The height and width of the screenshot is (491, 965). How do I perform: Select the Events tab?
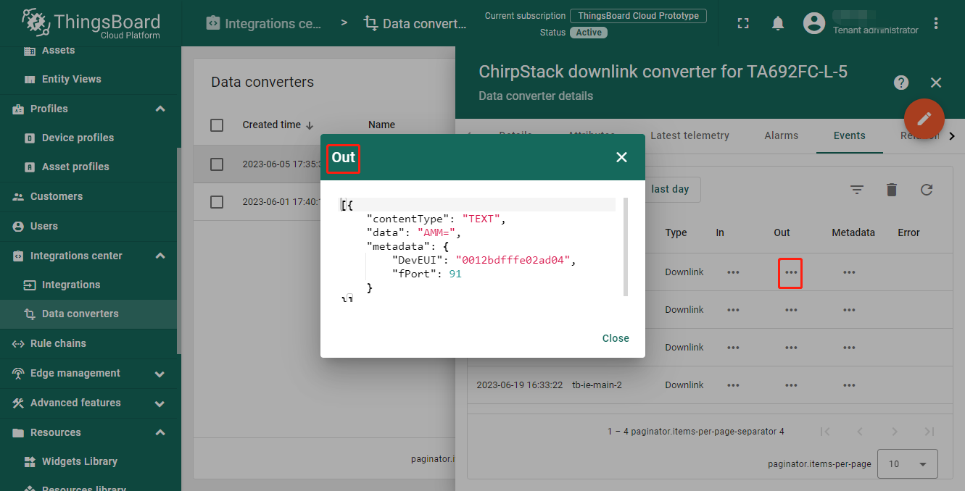click(x=849, y=135)
